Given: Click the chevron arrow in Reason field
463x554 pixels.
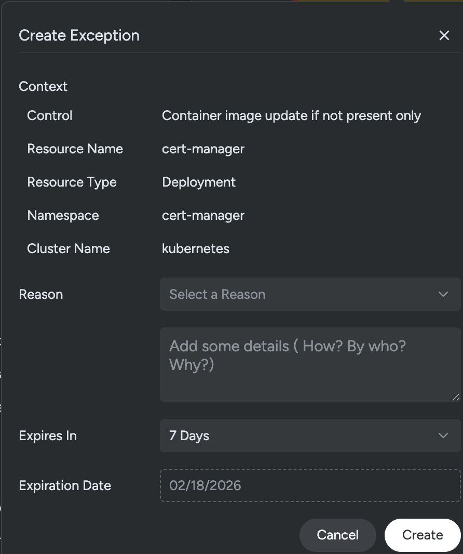Looking at the screenshot, I should tap(443, 294).
